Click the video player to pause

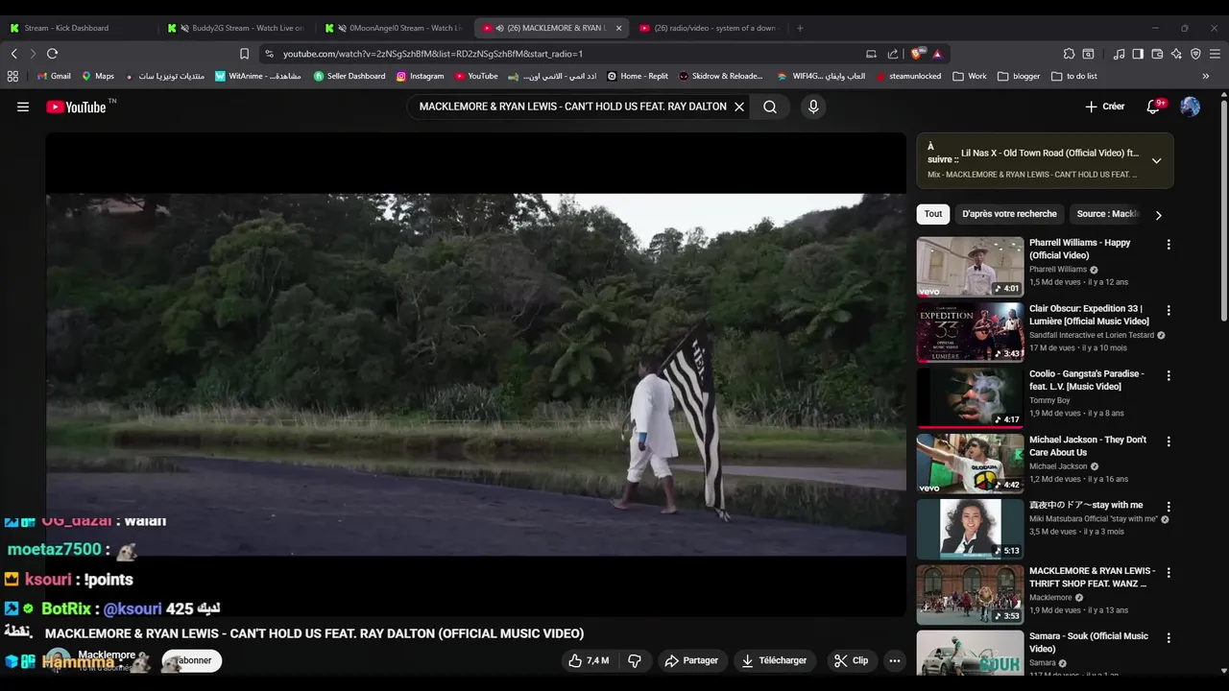pyautogui.click(x=475, y=374)
